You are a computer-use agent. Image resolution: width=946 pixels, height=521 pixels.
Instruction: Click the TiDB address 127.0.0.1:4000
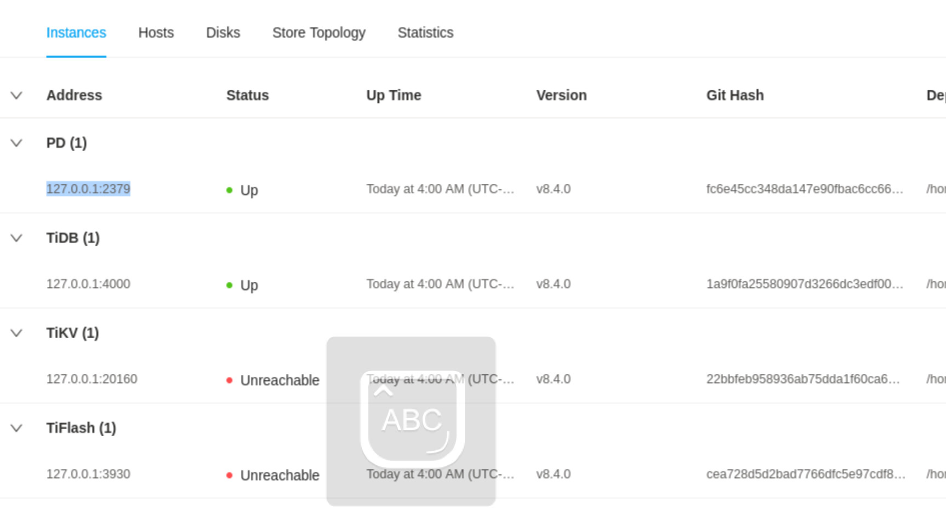point(88,284)
